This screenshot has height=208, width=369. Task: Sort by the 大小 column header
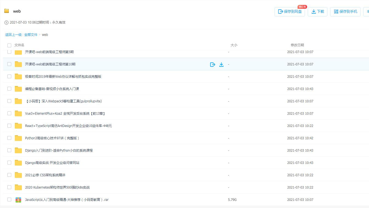click(234, 45)
